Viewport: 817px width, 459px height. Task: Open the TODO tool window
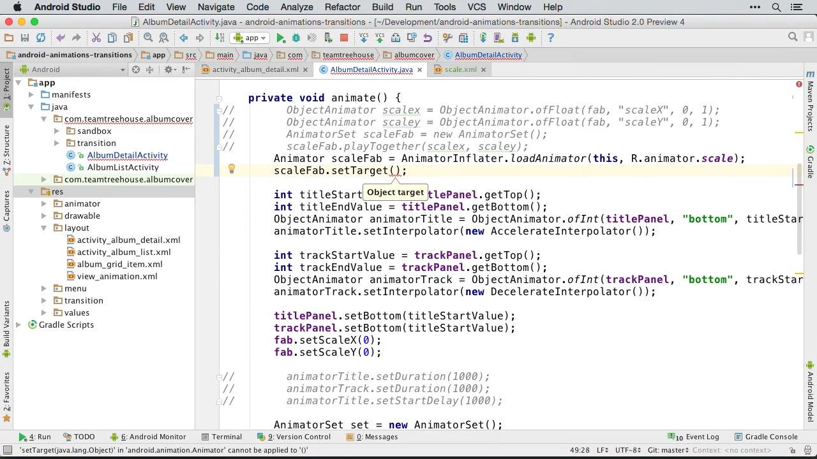coord(79,437)
